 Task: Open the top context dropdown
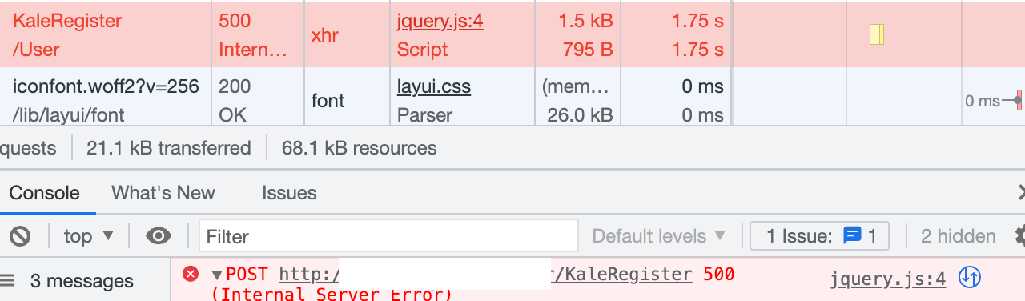[89, 236]
